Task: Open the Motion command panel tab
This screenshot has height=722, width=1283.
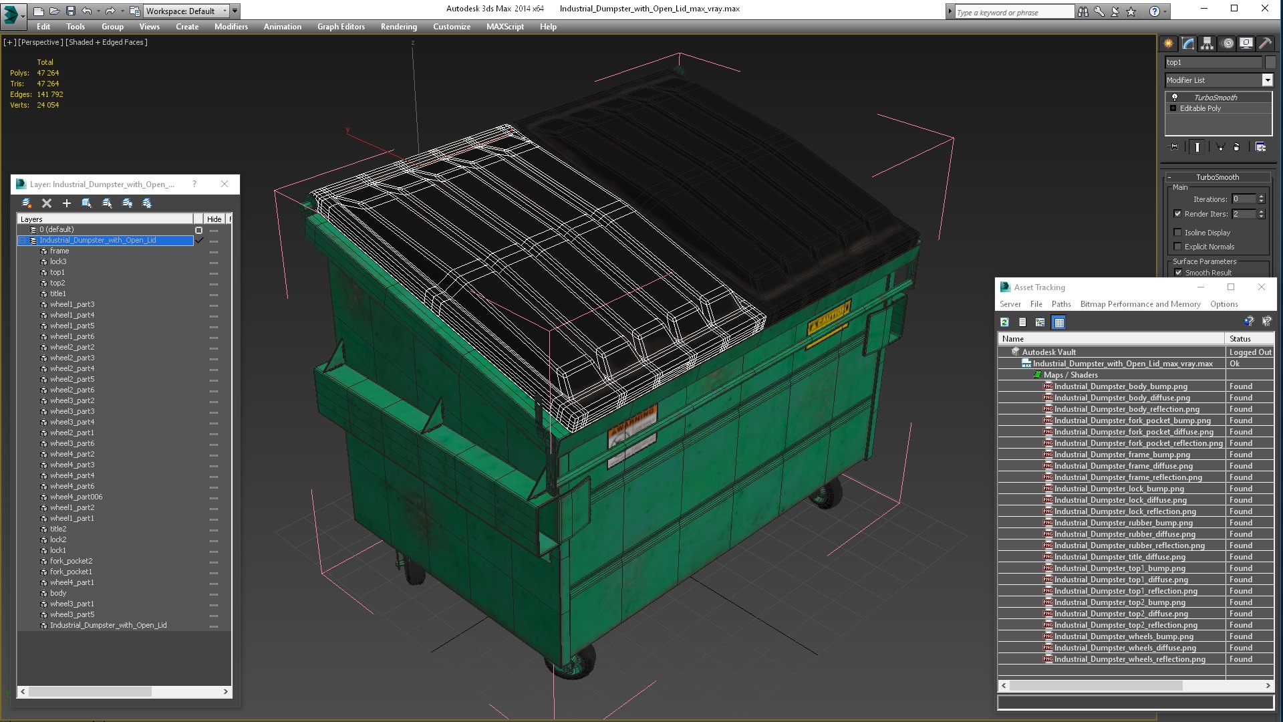Action: [x=1228, y=43]
